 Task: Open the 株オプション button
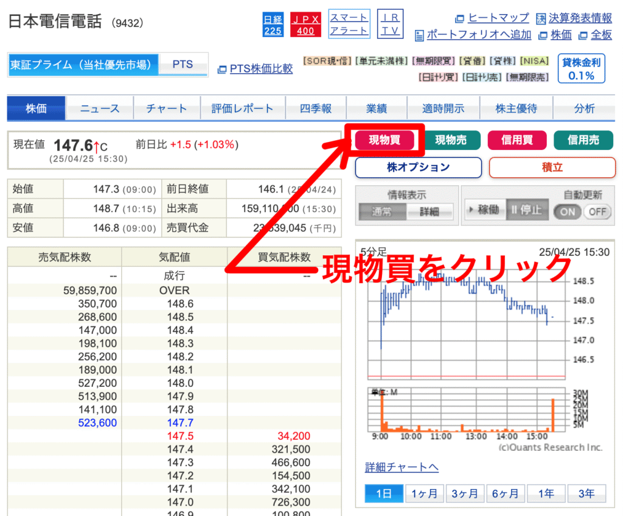point(419,168)
